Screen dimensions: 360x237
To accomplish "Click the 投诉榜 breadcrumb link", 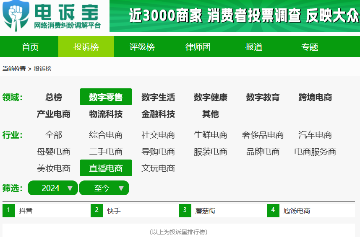I will tap(42, 69).
